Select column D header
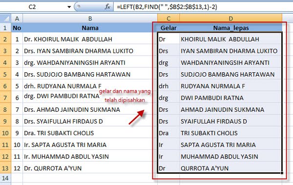Image resolution: width=293 pixels, height=185 pixels. [231, 19]
